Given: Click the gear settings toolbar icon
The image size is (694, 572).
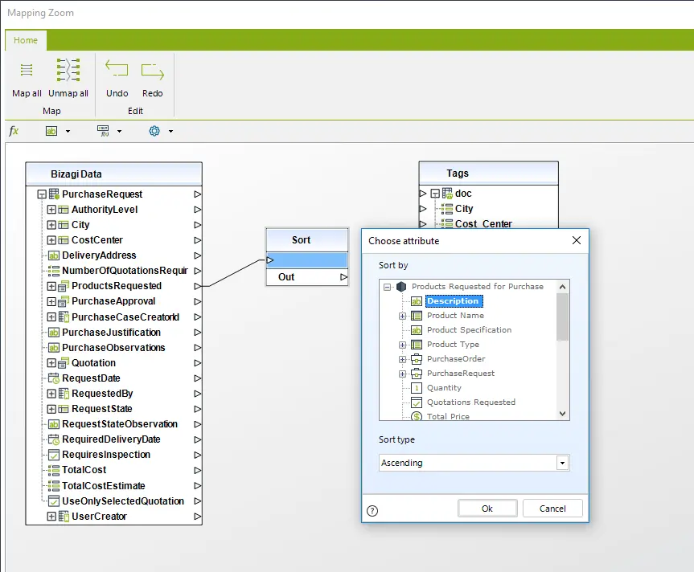Looking at the screenshot, I should [154, 131].
